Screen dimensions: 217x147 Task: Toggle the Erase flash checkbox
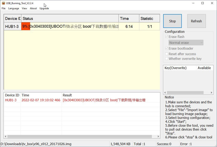167,37
